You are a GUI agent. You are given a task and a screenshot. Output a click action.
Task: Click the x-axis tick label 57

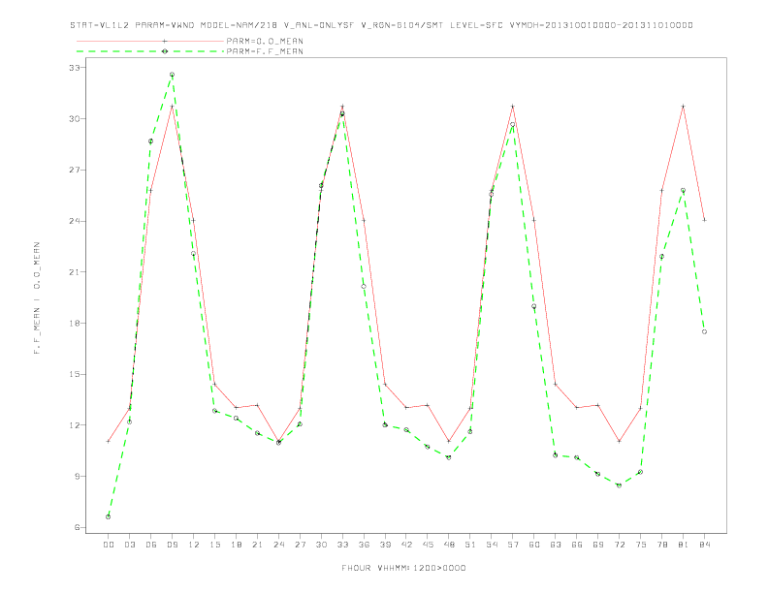[x=513, y=545]
